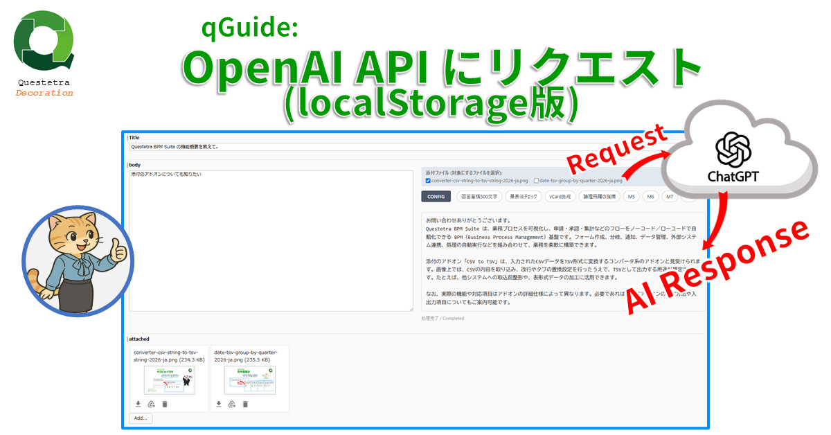Delete the date-tsv-group-by-quarter attachment
831x435 pixels.
[x=245, y=404]
